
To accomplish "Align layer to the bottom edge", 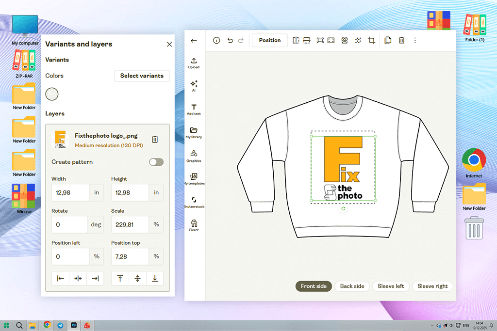I will pos(155,279).
